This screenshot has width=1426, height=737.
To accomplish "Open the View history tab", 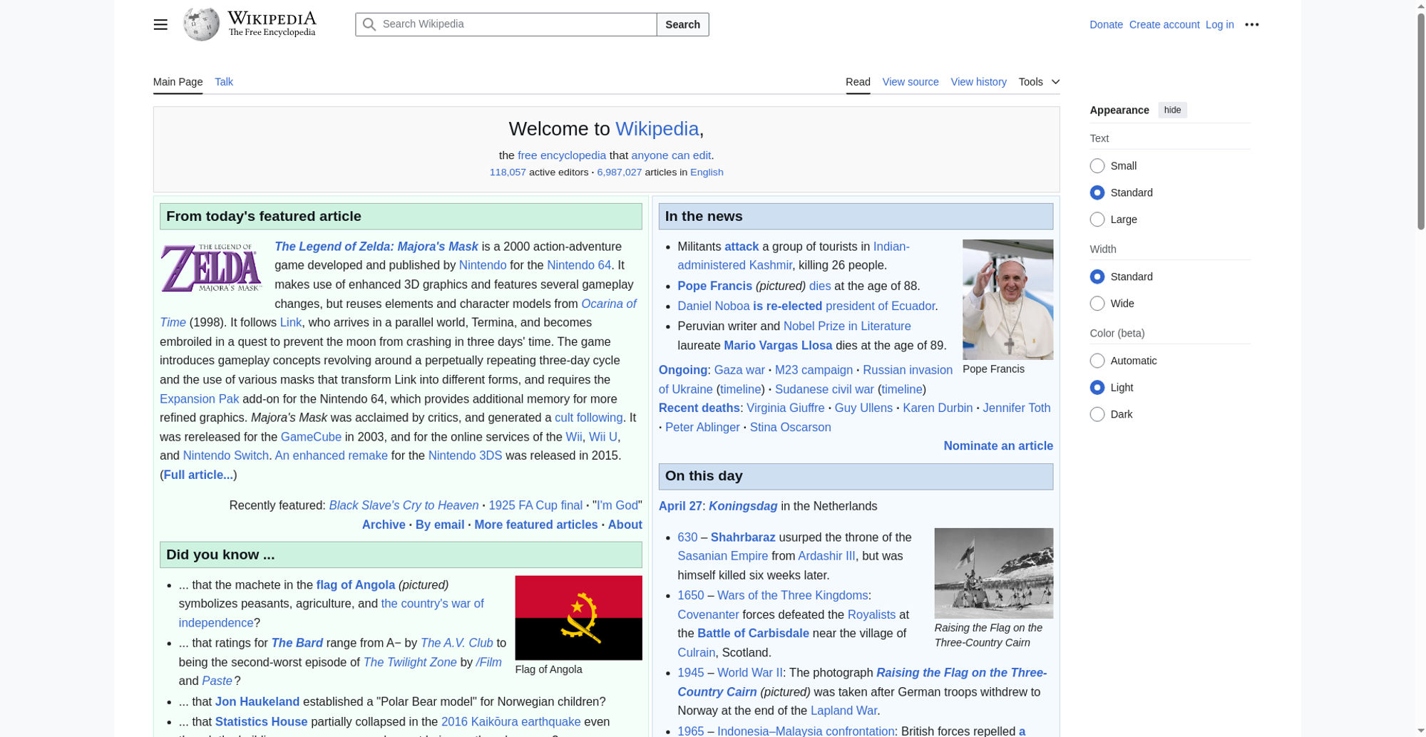I will tap(978, 82).
